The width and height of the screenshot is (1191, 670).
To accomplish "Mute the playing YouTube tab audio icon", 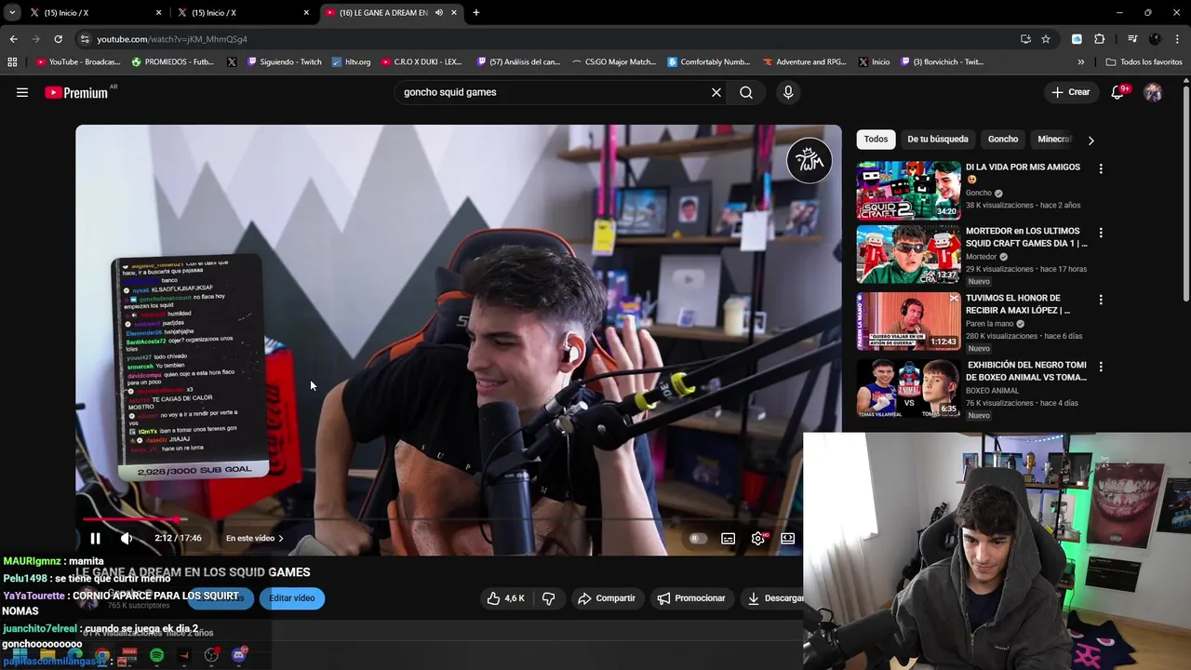I will pyautogui.click(x=439, y=13).
